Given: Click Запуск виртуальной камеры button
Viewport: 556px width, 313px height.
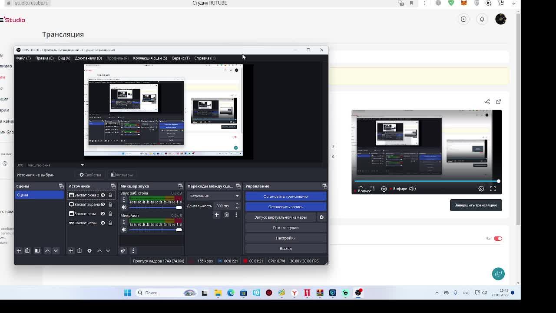Looking at the screenshot, I should (x=281, y=217).
